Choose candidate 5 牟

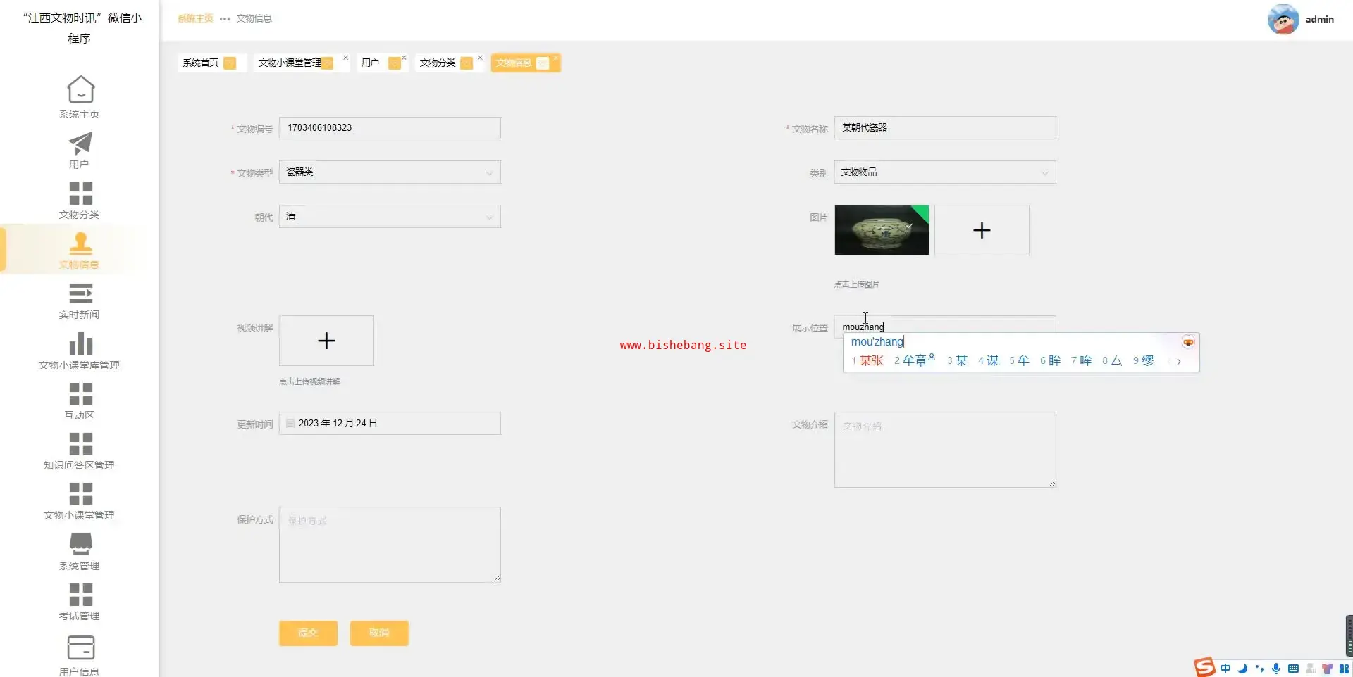click(x=1019, y=360)
